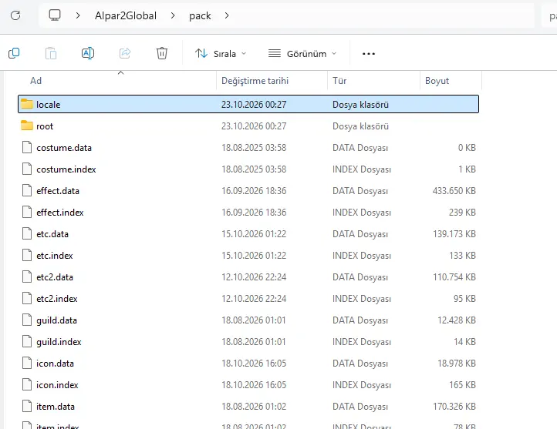Click the Paste toolbar icon
557x429 pixels.
pyautogui.click(x=51, y=53)
